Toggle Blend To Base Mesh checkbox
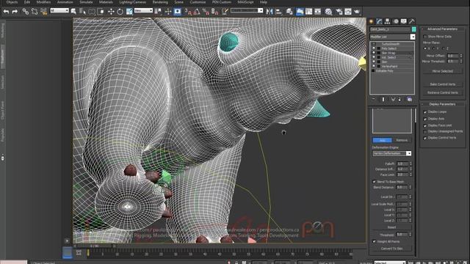The height and width of the screenshot is (264, 470). point(374,182)
